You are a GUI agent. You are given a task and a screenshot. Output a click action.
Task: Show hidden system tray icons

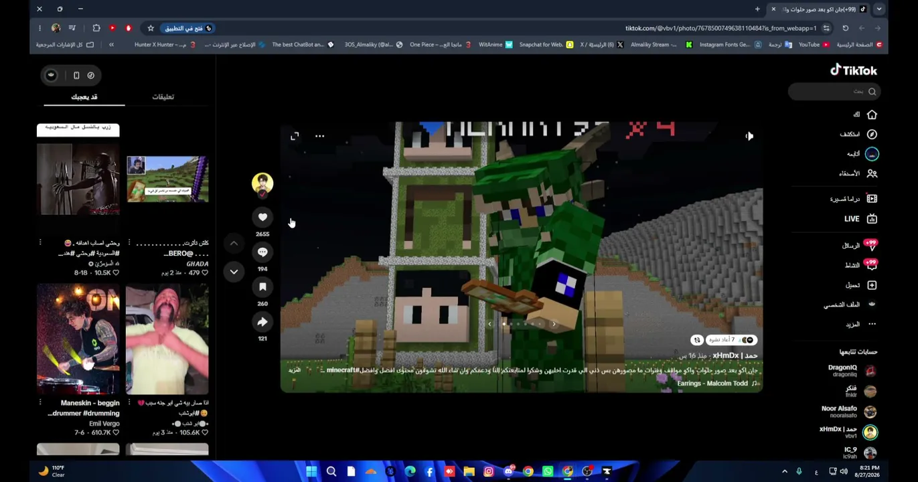click(785, 472)
